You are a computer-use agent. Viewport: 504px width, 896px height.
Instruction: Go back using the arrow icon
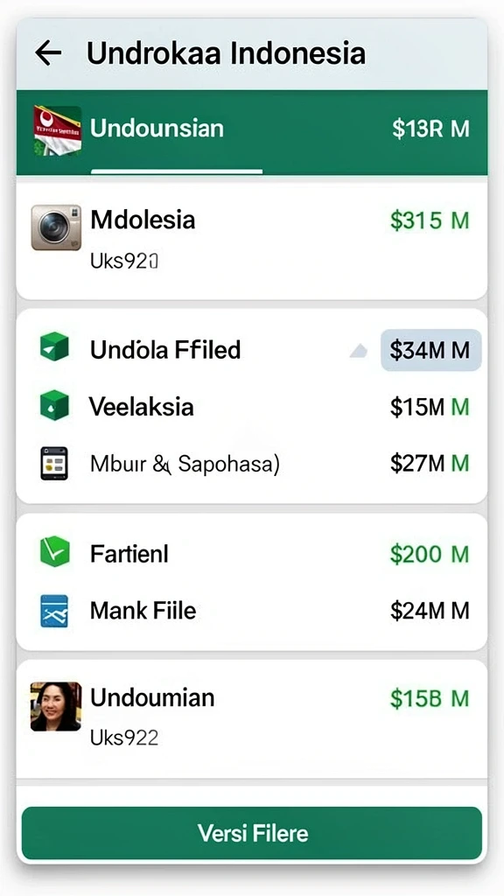click(x=48, y=53)
